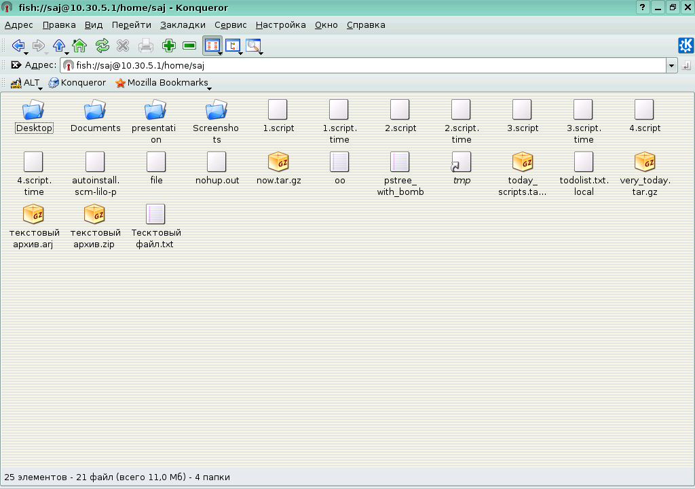Image resolution: width=695 pixels, height=489 pixels.
Task: Click the Konqueror bookmark link
Action: [77, 83]
